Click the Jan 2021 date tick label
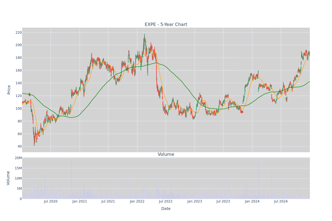 coord(80,201)
